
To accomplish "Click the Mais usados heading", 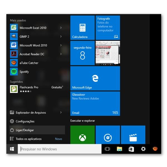I will (18, 20).
